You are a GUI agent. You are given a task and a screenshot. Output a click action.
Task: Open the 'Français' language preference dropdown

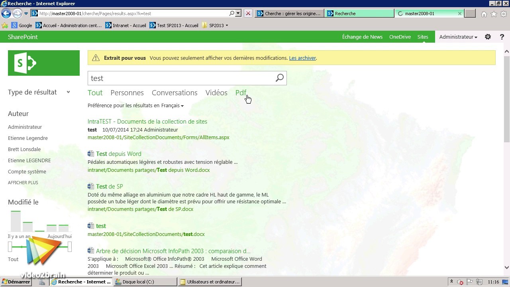[x=173, y=106]
